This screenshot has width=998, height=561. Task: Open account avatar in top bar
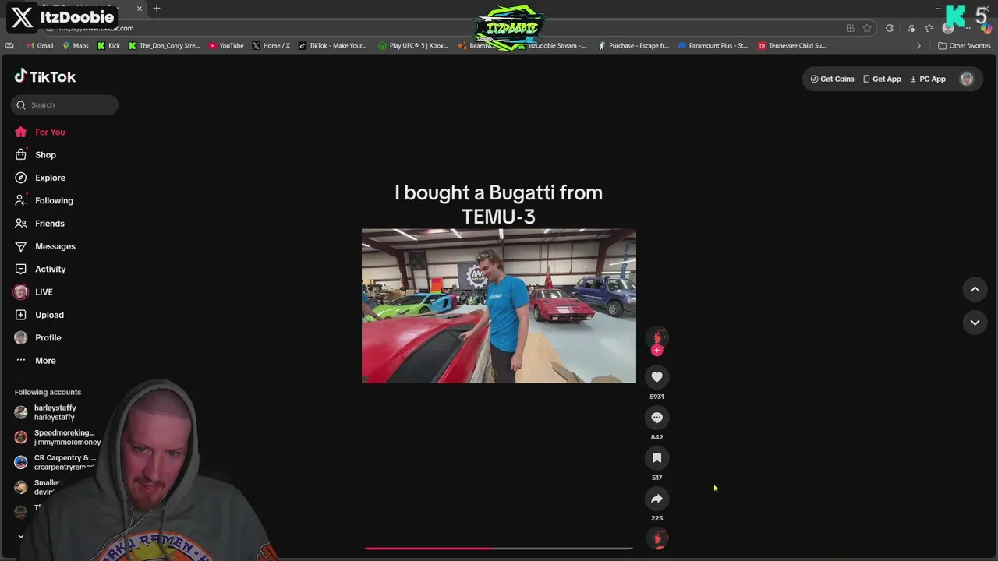[967, 79]
